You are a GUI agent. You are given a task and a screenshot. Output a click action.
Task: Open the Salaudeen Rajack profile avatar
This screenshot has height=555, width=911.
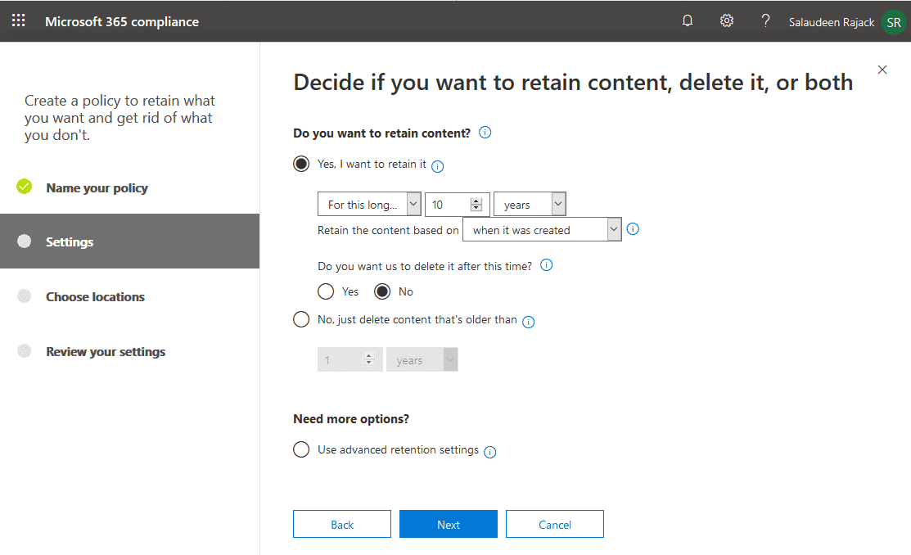[x=894, y=22]
